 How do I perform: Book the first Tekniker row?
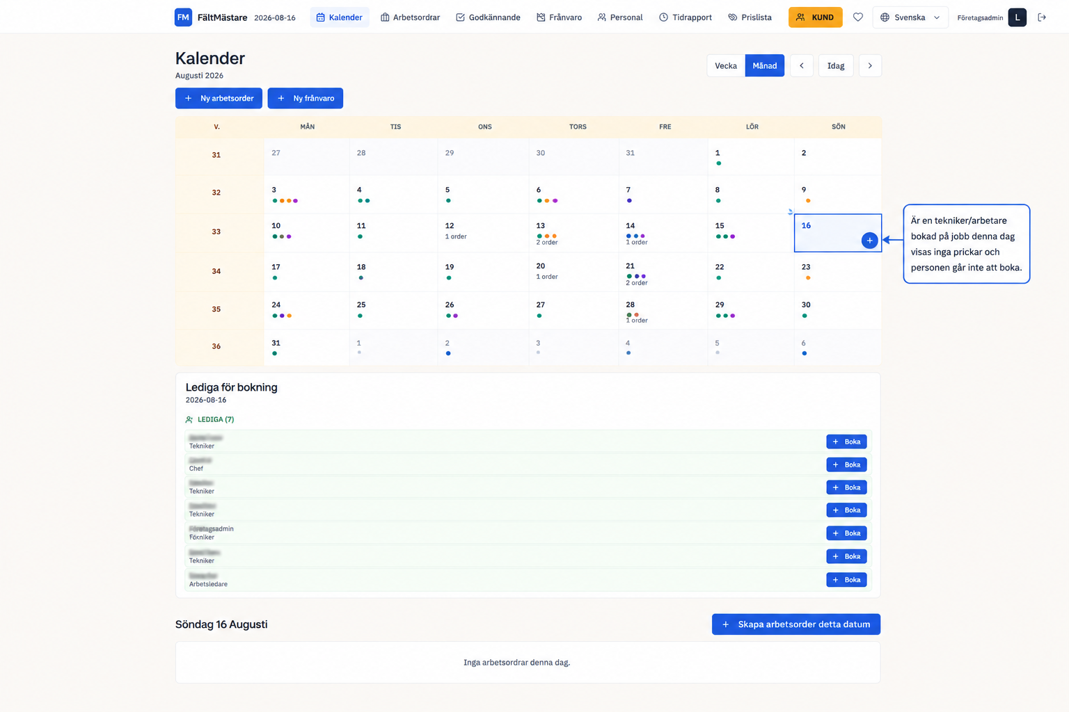[846, 442]
